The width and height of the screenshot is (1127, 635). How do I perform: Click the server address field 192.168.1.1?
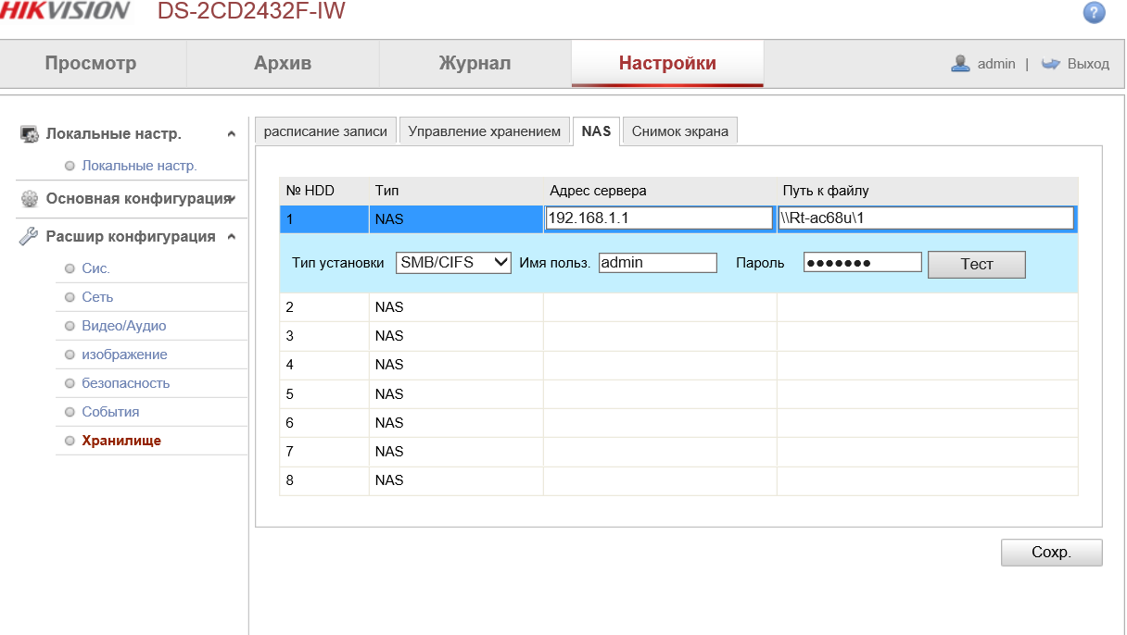coord(659,218)
